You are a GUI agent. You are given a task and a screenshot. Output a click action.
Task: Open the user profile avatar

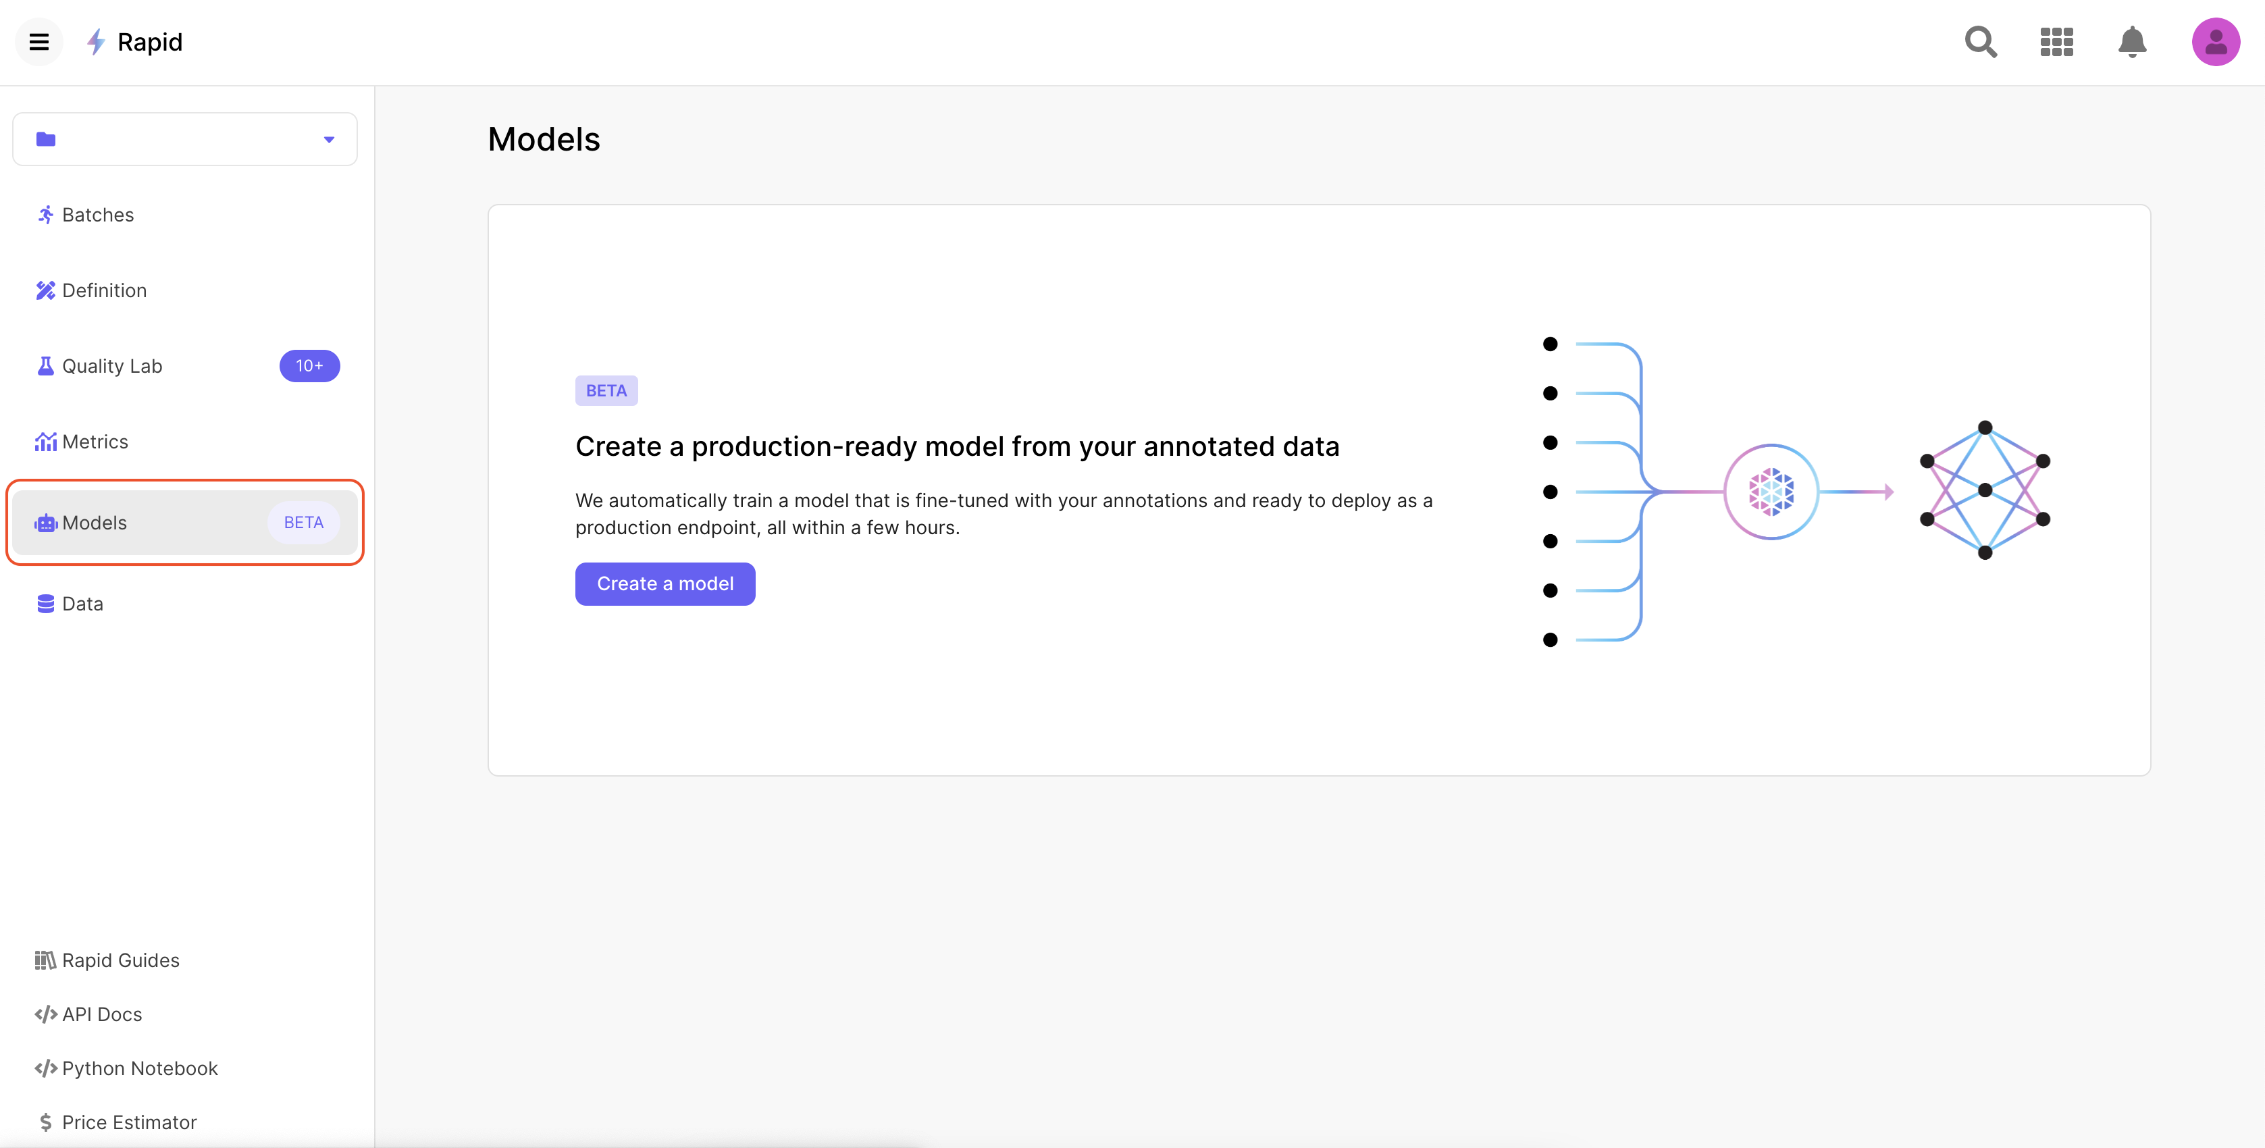pos(2215,42)
